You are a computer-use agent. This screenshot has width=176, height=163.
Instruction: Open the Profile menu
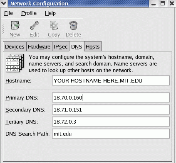(29, 13)
